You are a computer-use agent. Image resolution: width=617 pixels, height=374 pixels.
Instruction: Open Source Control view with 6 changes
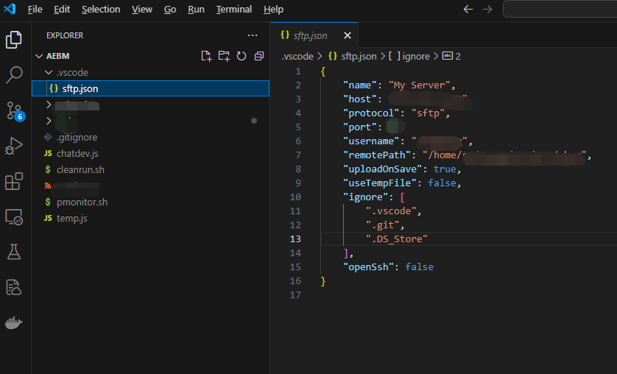pos(15,110)
